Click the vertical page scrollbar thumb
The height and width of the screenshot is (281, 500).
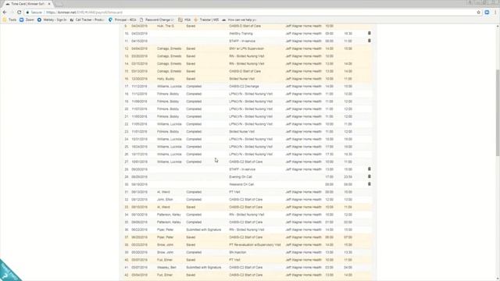tap(498, 112)
